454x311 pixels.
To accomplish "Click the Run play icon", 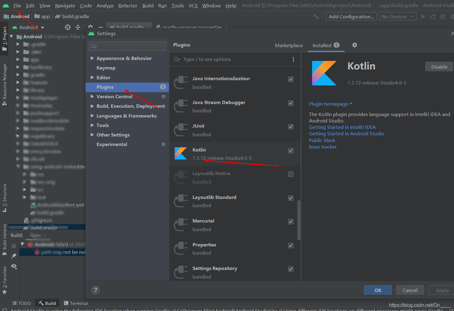I will [x=423, y=17].
